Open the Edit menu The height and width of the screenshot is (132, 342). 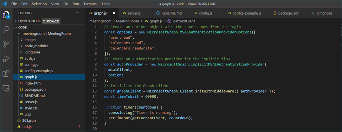click(25, 4)
